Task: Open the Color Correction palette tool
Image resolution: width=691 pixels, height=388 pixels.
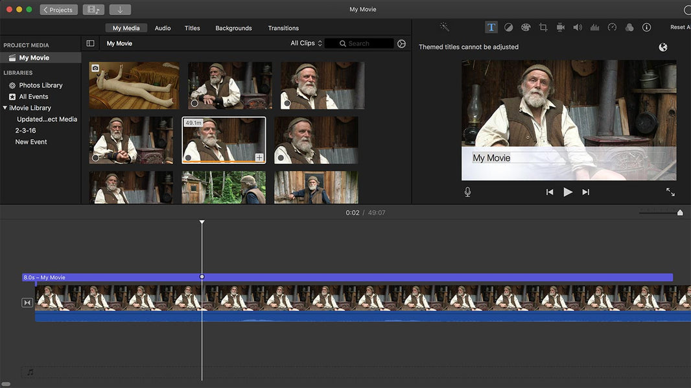Action: coord(526,27)
